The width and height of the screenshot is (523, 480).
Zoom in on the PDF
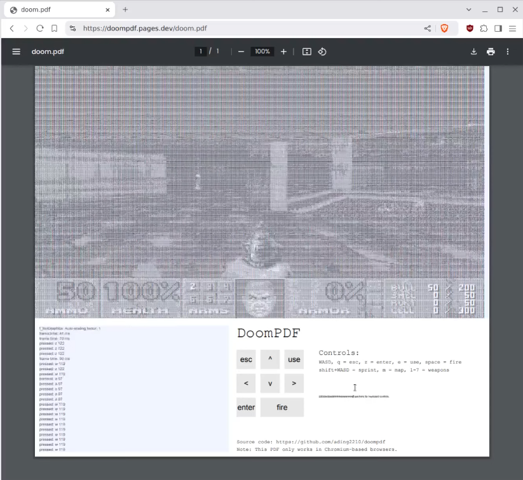click(x=283, y=51)
